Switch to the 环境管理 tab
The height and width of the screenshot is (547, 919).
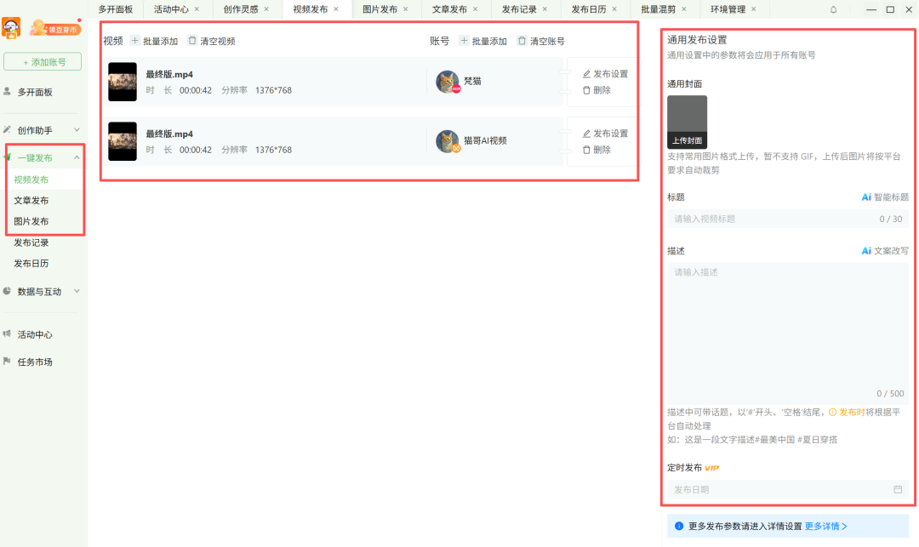728,10
